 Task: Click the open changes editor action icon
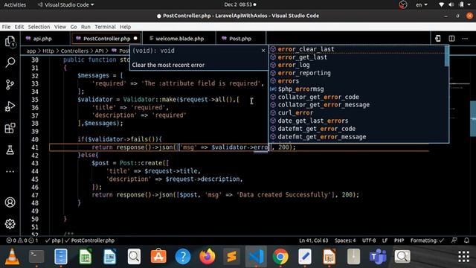[438, 39]
